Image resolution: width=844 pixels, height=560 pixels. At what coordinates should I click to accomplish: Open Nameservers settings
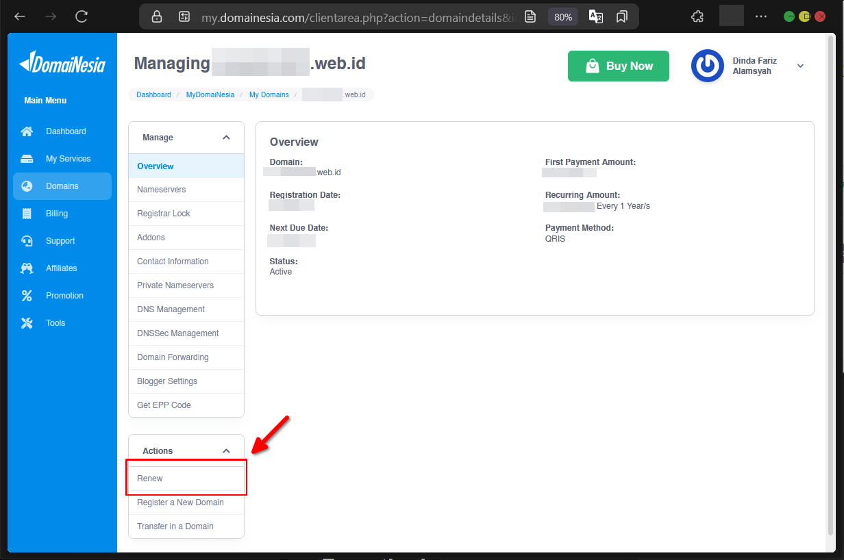pyautogui.click(x=186, y=190)
